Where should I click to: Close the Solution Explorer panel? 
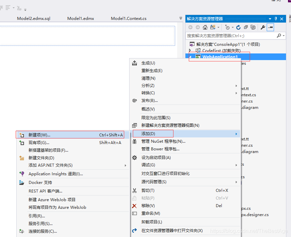pos(282,19)
